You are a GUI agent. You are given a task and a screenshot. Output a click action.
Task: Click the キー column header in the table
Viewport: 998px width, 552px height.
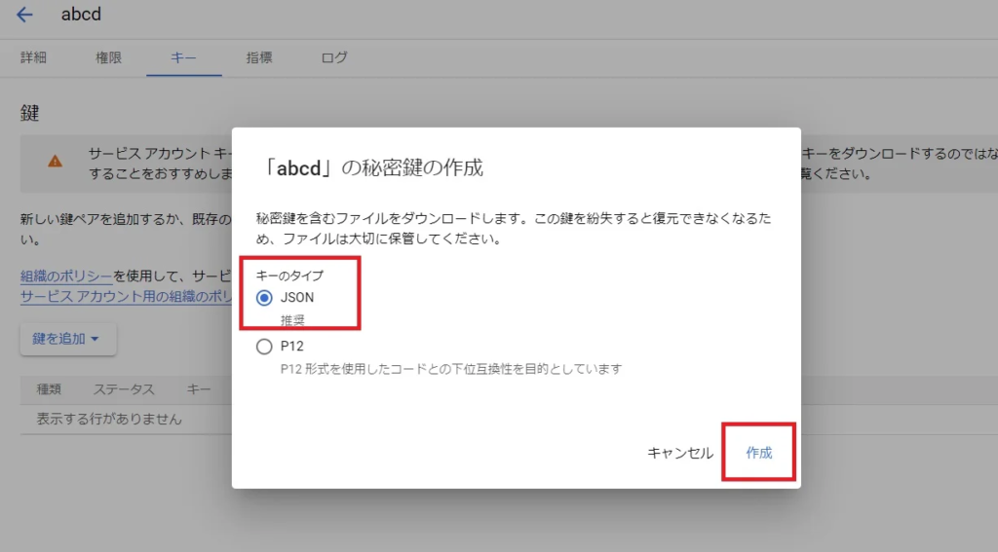coord(199,389)
